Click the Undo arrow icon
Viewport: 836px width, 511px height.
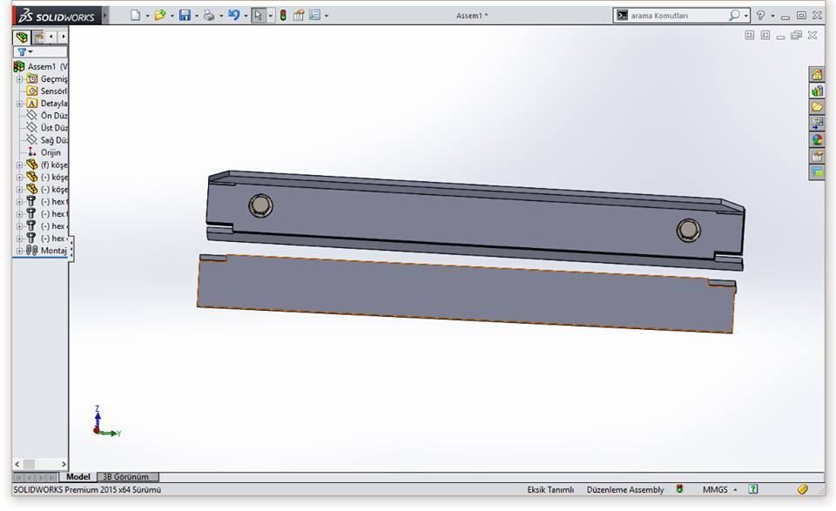(233, 15)
